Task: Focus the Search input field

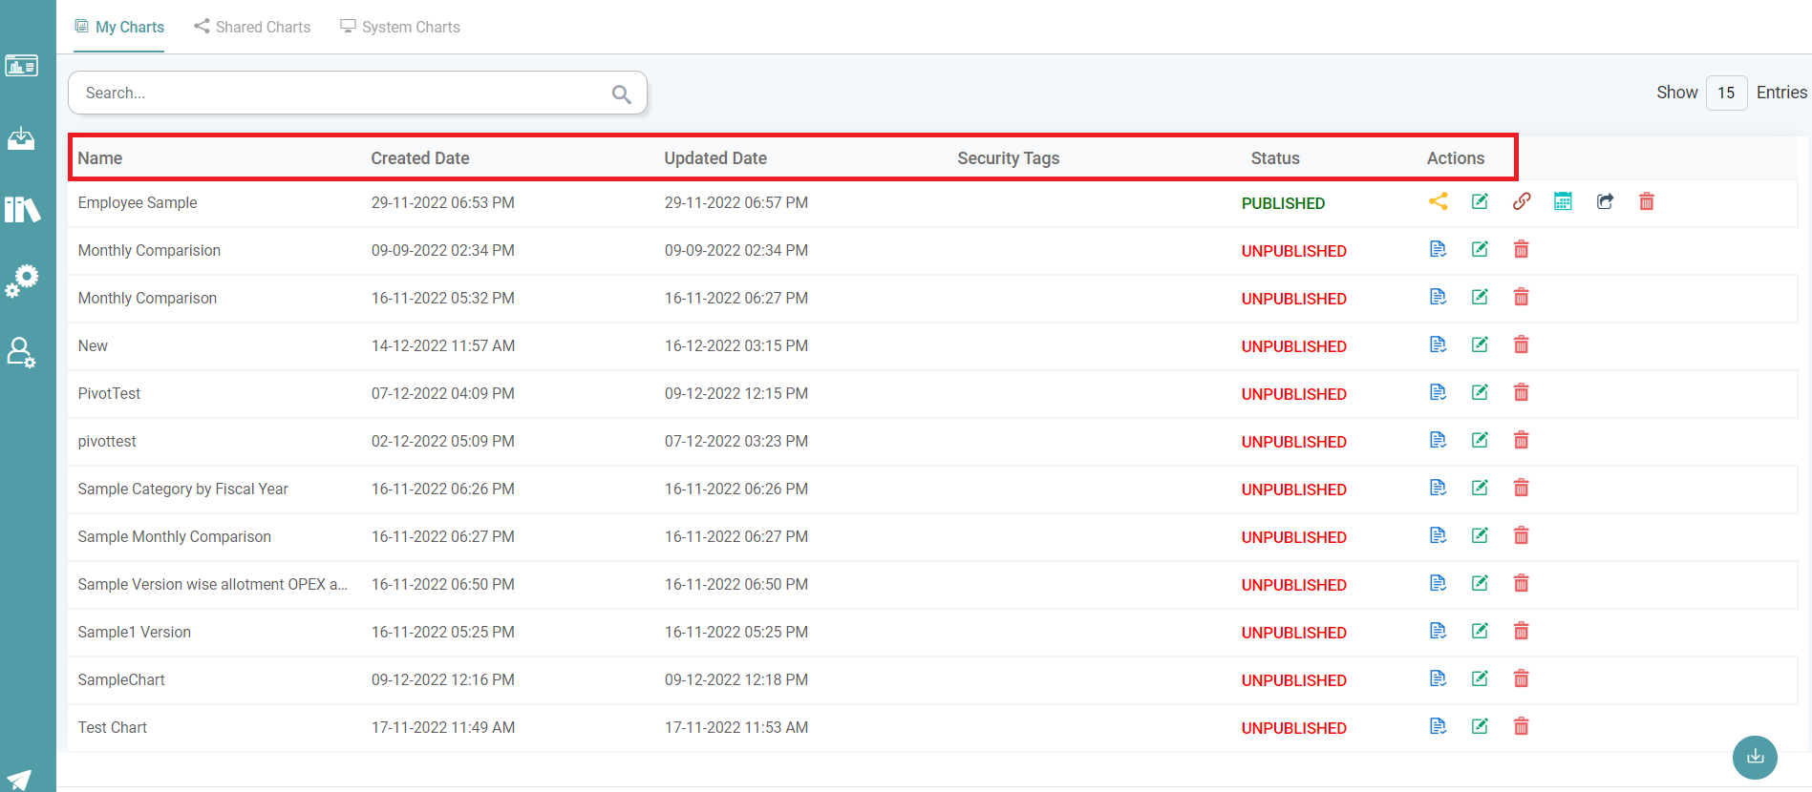Action: point(344,94)
